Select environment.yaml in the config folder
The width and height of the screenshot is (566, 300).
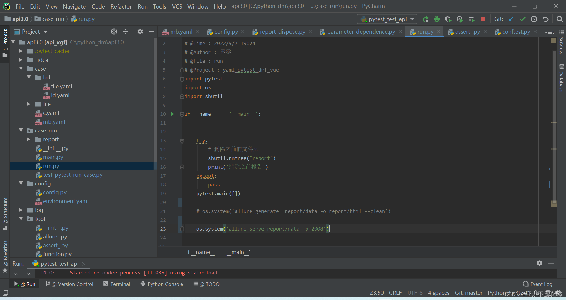[x=66, y=201]
